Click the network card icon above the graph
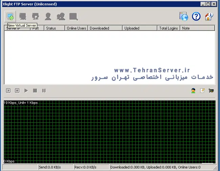 tap(211, 91)
